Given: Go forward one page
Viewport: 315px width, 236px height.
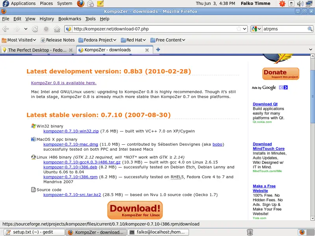Looking at the screenshot, I should 17,29.
